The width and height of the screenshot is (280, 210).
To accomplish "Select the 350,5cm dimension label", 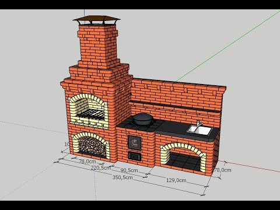I will [x=123, y=177].
